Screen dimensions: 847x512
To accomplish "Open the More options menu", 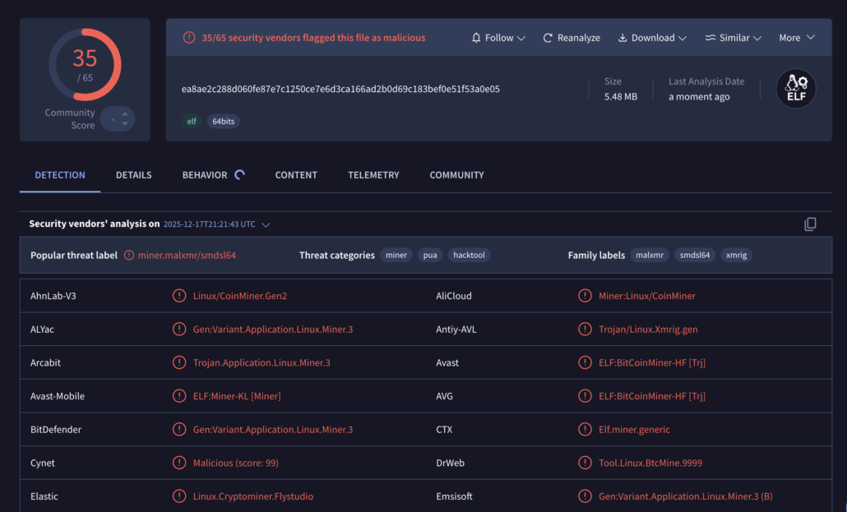I will [796, 38].
